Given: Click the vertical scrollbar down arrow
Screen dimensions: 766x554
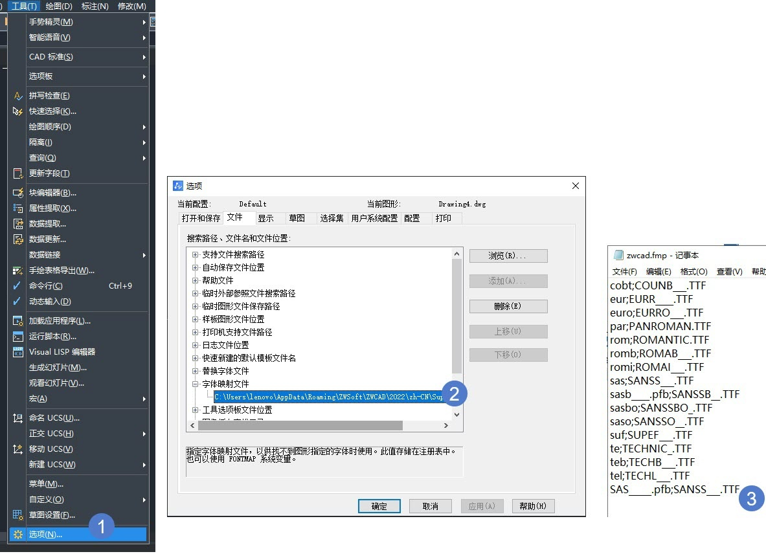Looking at the screenshot, I should click(x=456, y=415).
